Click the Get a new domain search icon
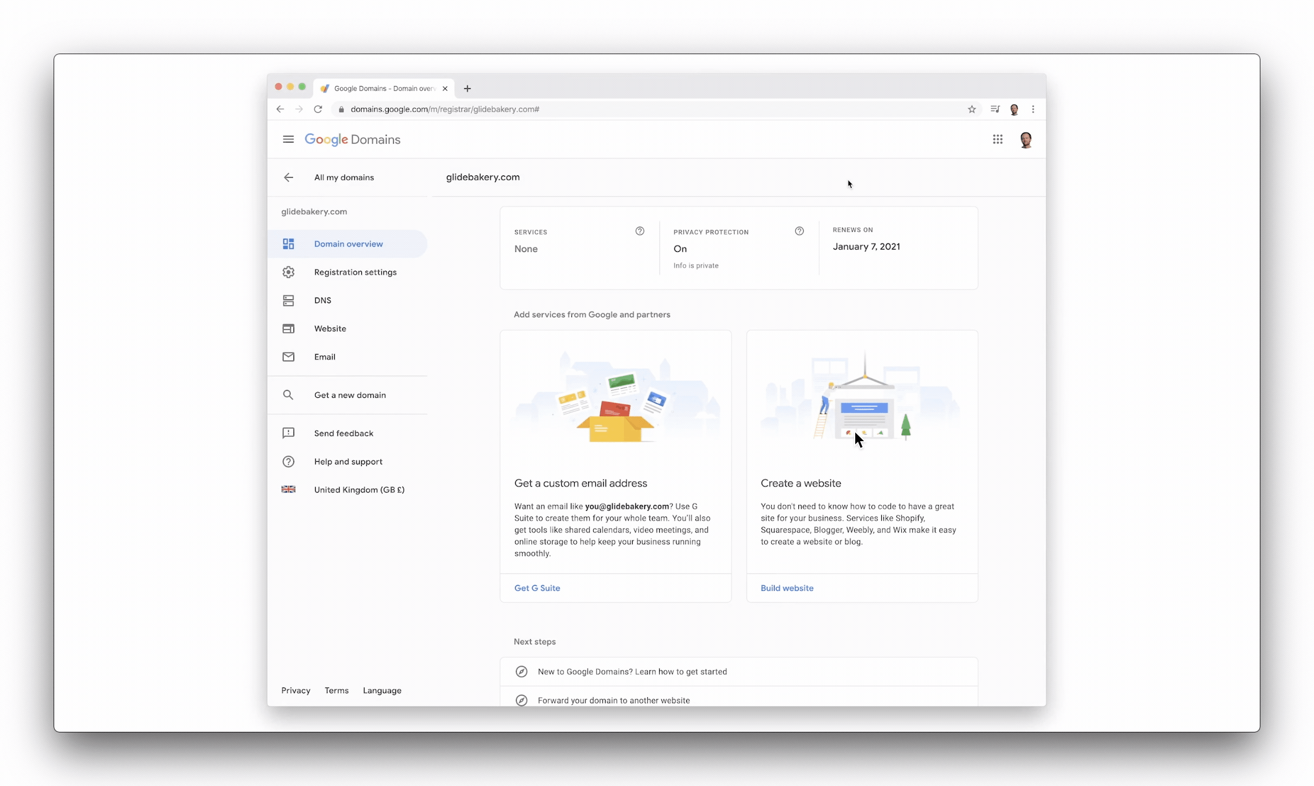 click(x=288, y=395)
